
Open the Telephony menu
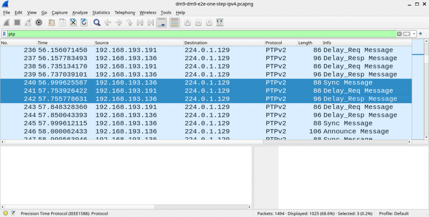click(x=125, y=13)
